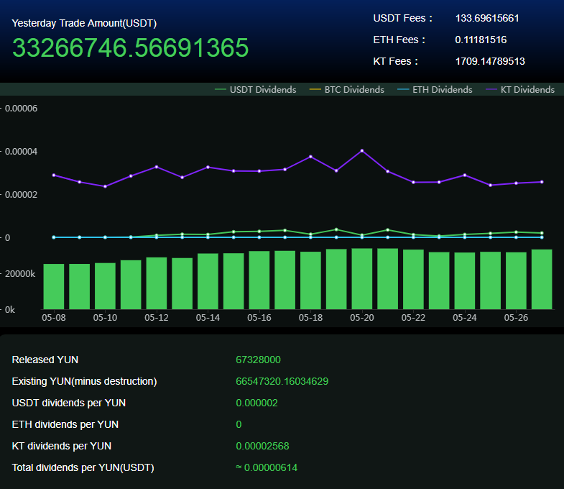The height and width of the screenshot is (489, 564).
Task: Click the Released YUN value 67328000
Action: point(258,360)
